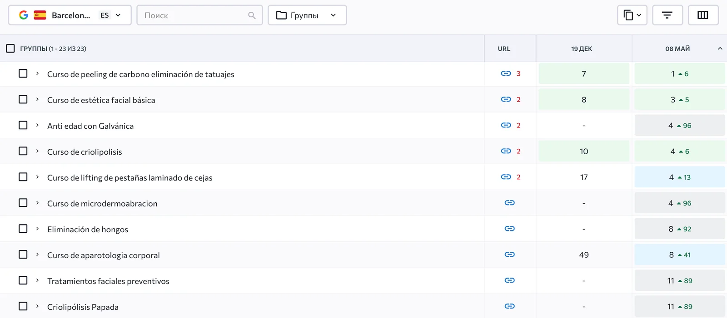Open URL link icon for Curso de lifting de pestañas
Screen dimensions: 727x318
click(x=506, y=177)
